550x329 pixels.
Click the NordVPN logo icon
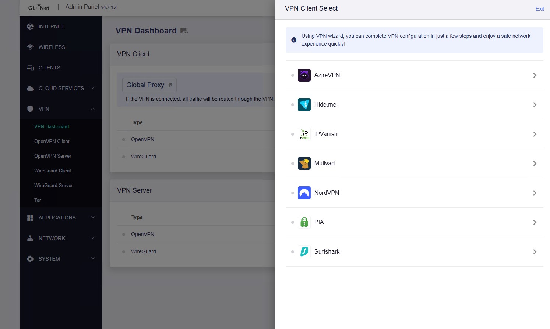coord(304,193)
